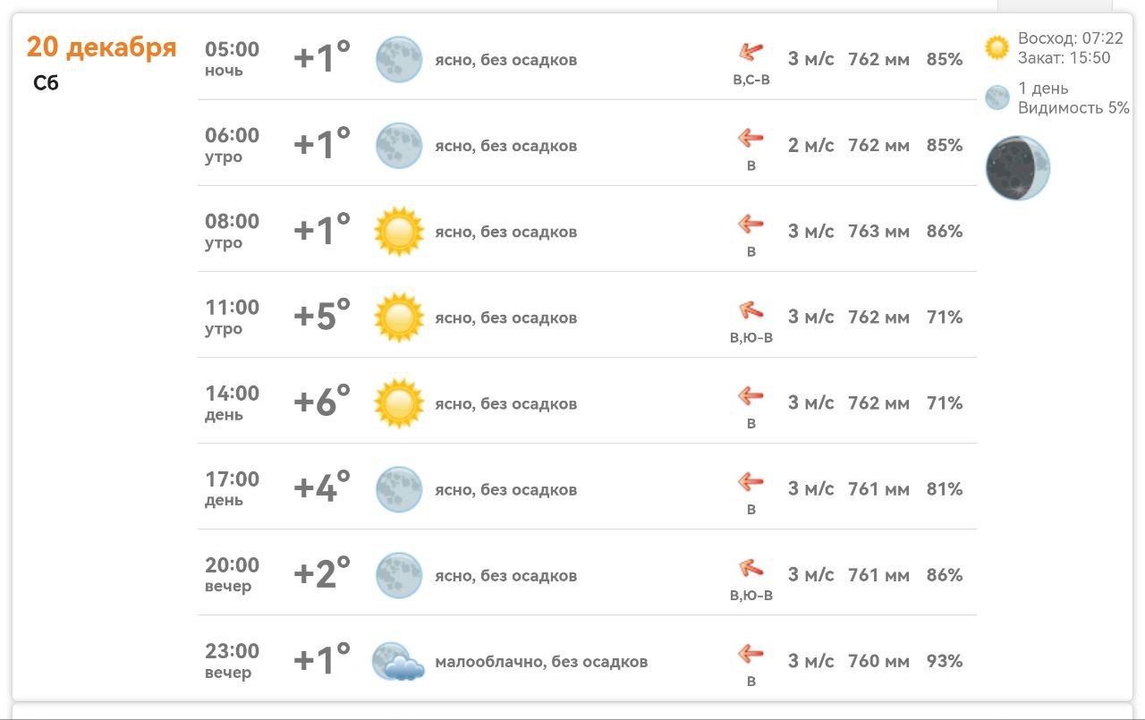Click the large dark moon phase image
This screenshot has height=720, width=1145.
coord(1017,168)
